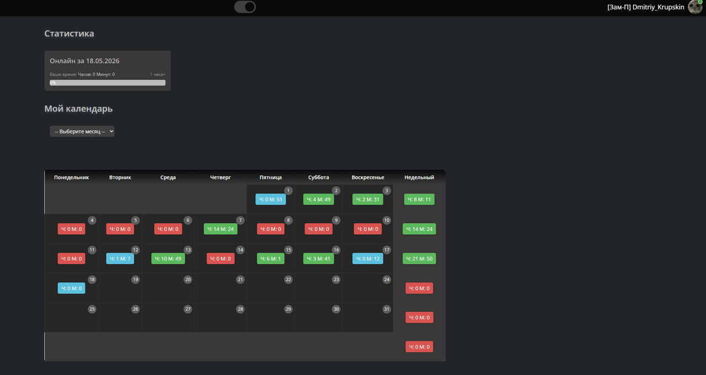Click the [Зам-П] Dmitriy_Krupskin username
The height and width of the screenshot is (375, 706).
click(646, 7)
